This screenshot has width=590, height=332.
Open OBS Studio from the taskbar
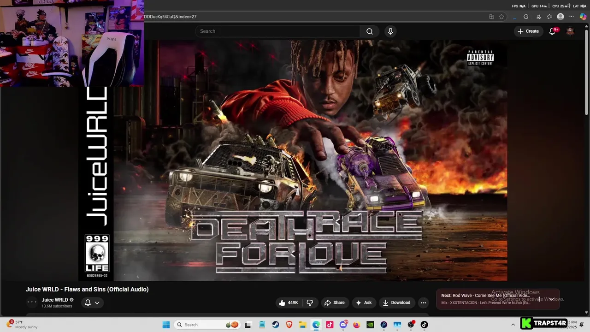click(x=411, y=325)
